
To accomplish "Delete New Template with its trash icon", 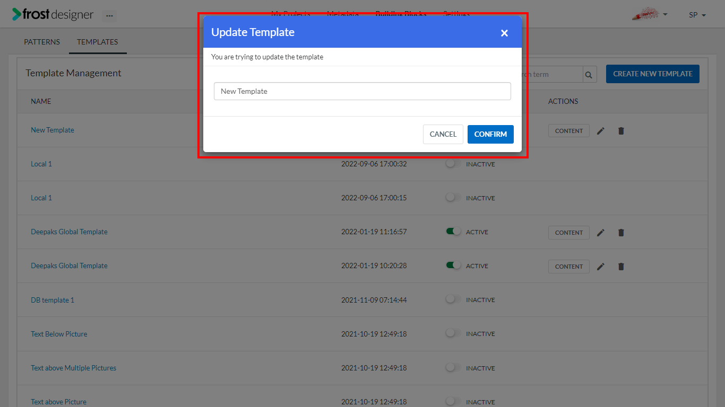I will coord(621,131).
